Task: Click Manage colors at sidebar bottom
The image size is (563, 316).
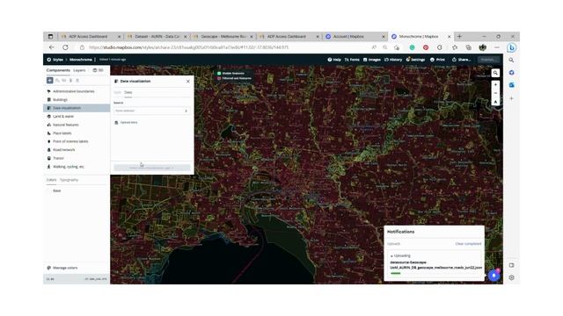Action: pos(62,268)
